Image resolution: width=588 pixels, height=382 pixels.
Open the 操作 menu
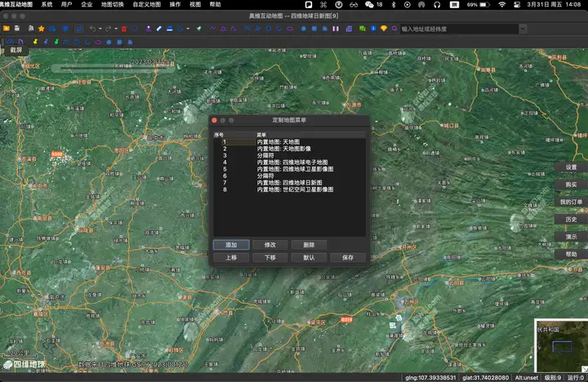click(x=175, y=5)
